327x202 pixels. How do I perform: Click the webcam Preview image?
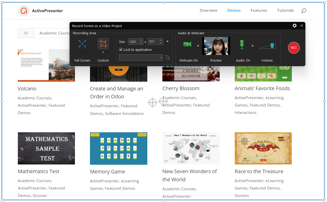(x=216, y=46)
